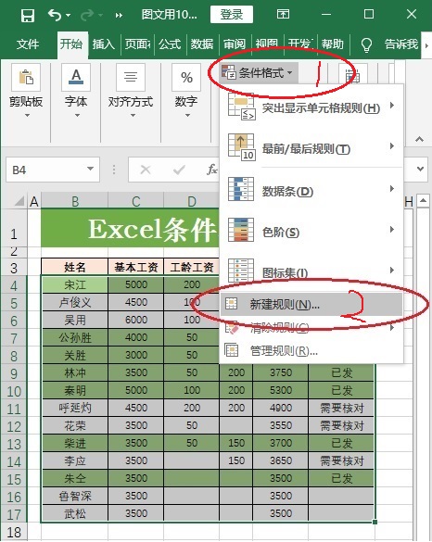Viewport: 432px width, 542px height.
Task: Select the cell containing 武松
Action: (x=75, y=513)
